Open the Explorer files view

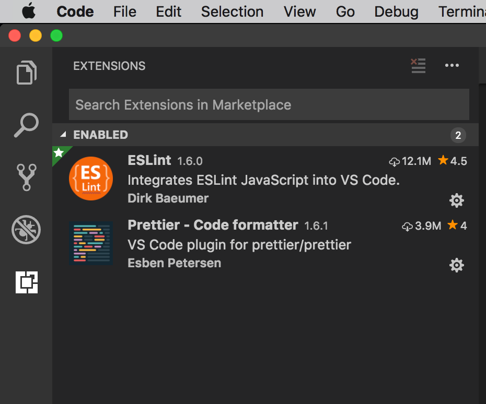[26, 73]
